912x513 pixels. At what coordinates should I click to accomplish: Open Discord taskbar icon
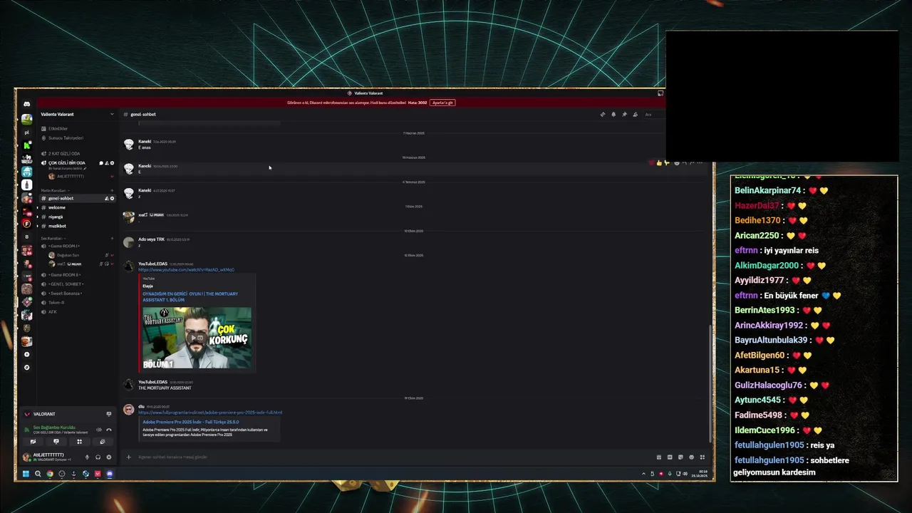click(110, 474)
